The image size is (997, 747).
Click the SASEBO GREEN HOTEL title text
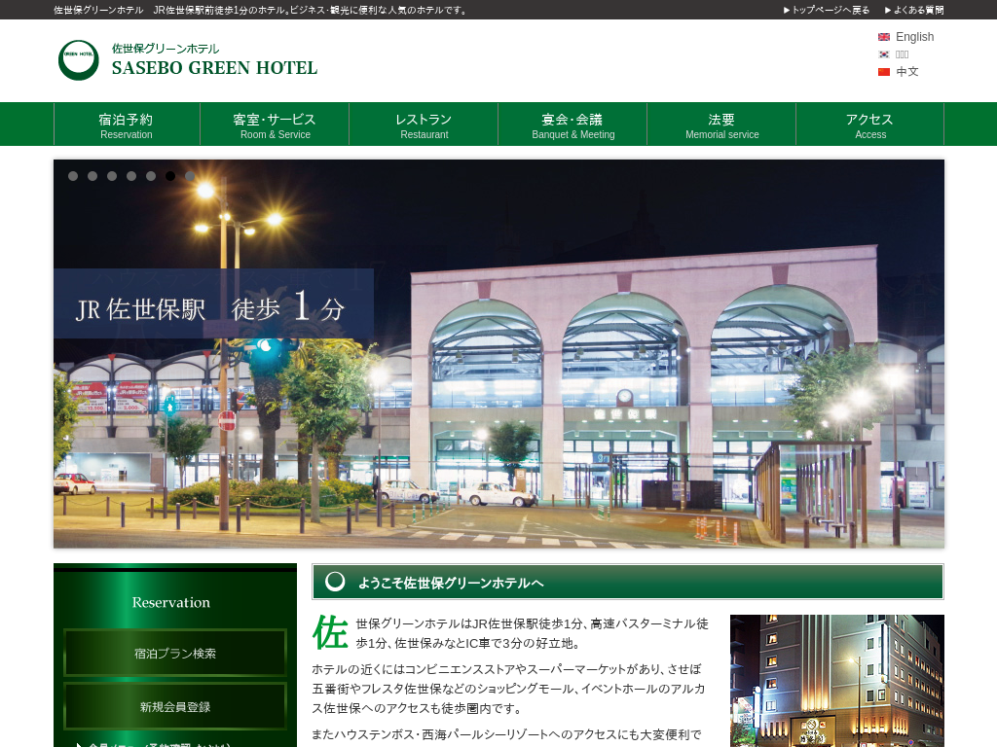coord(214,68)
